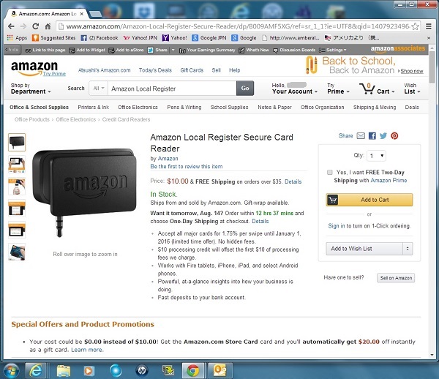Image resolution: width=439 pixels, height=379 pixels.
Task: Go to browser home page icon
Action: click(48, 26)
